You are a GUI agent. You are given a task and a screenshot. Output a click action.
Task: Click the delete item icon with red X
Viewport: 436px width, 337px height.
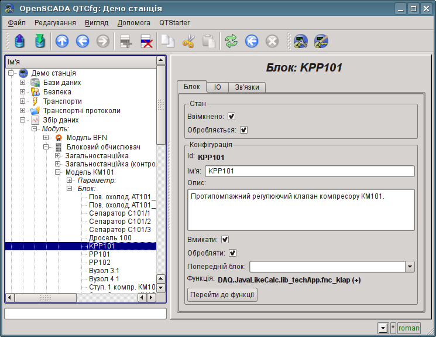tap(146, 41)
